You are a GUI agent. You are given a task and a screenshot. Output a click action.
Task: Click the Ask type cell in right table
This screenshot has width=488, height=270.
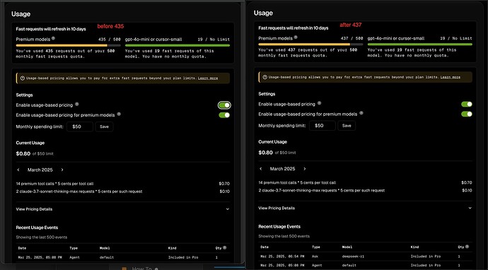coord(315,257)
